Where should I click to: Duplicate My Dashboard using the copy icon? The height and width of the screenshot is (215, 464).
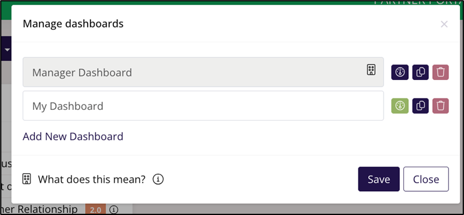click(x=420, y=106)
